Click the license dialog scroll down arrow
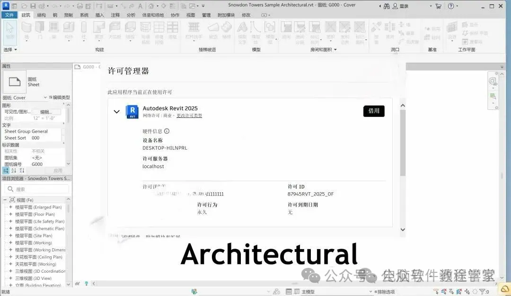Screen dimensions: 511x296 coord(403,229)
